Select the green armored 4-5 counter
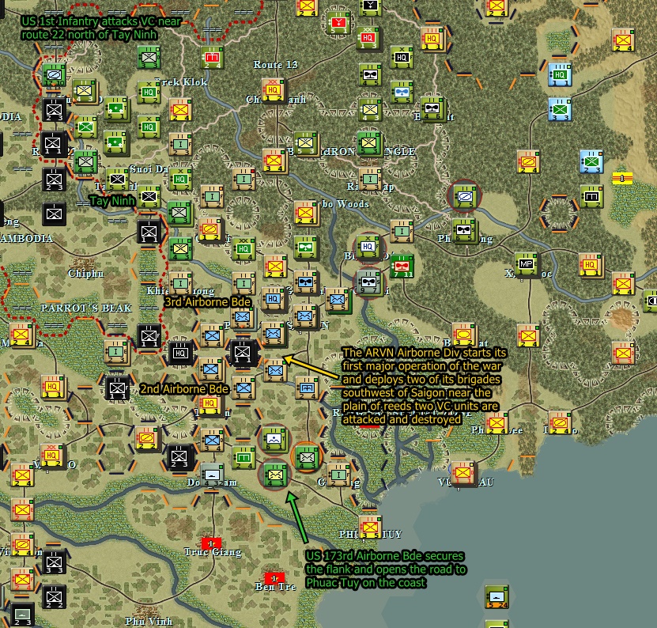This screenshot has height=628, width=657. (x=369, y=74)
